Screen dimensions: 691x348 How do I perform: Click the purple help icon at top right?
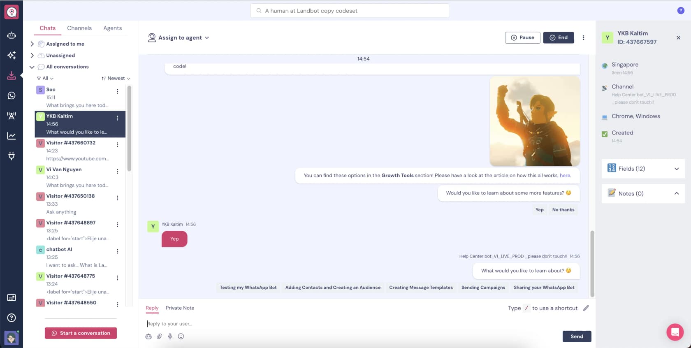681,11
